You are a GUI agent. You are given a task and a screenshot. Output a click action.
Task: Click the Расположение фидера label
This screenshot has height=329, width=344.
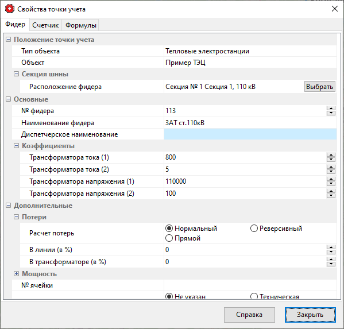(65, 87)
